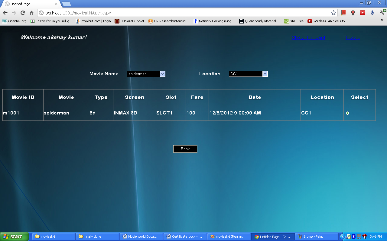Click the m1001 movie ID cell
387x241 pixels.
click(x=23, y=113)
